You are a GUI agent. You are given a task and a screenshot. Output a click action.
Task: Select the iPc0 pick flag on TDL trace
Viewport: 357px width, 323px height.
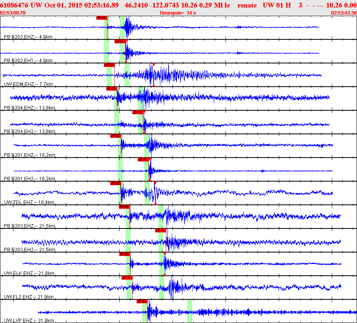point(116,183)
